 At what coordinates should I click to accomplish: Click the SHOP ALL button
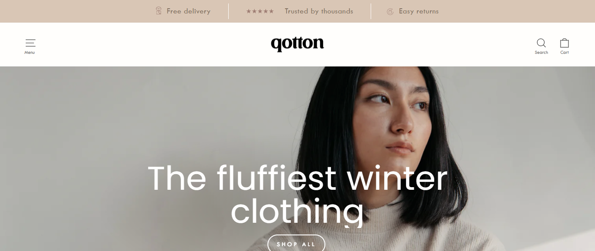(296, 244)
